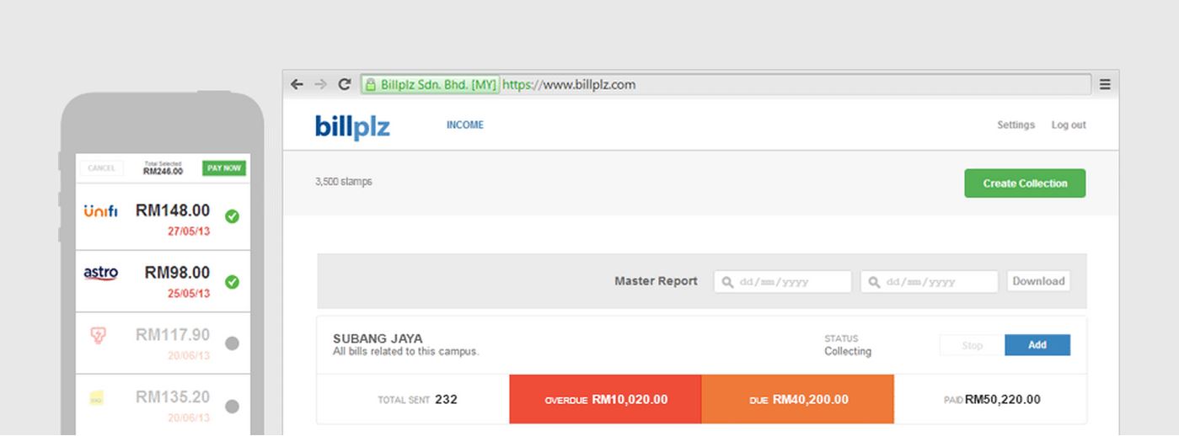Select the grey circle for RM117.90 bill
The height and width of the screenshot is (436, 1179).
tap(233, 343)
